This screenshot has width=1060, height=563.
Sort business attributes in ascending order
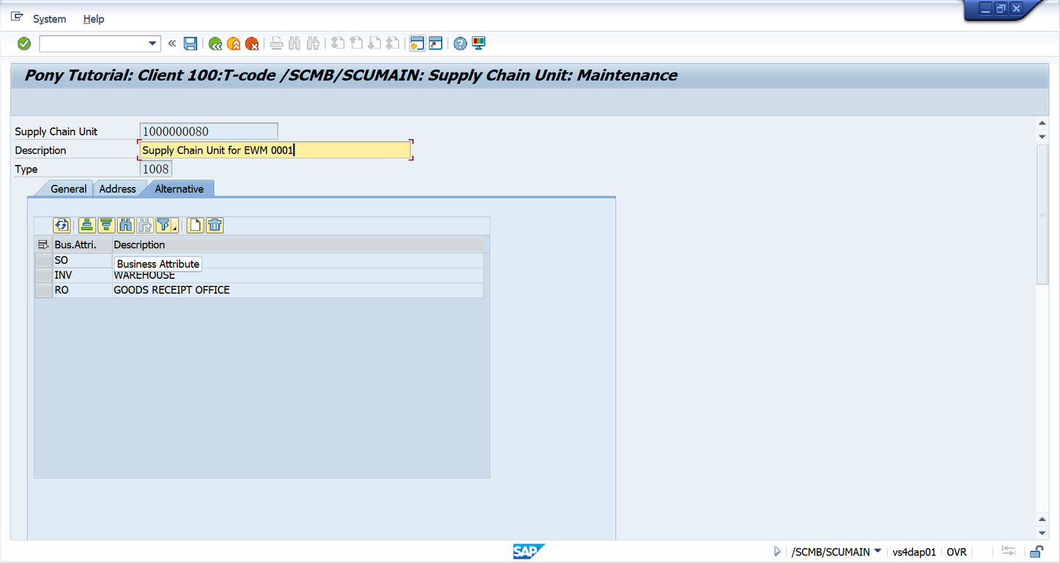87,225
